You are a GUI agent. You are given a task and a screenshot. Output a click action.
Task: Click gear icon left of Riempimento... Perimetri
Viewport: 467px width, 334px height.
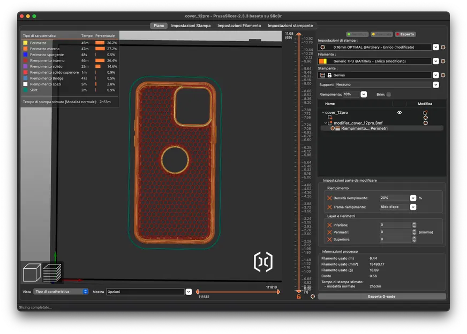(x=333, y=128)
